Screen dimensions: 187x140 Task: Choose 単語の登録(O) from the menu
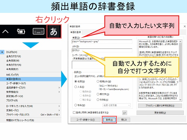coord(31,79)
